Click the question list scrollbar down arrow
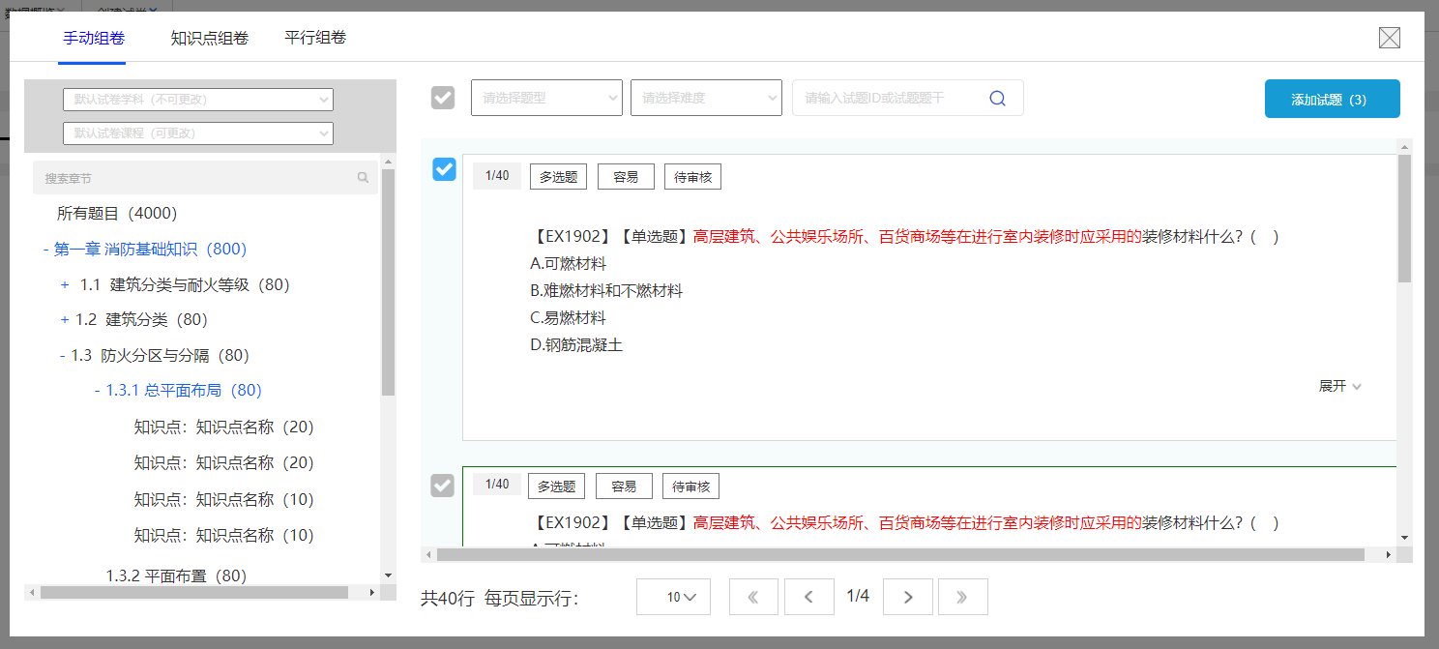Viewport: 1439px width, 649px height. coord(1404,538)
